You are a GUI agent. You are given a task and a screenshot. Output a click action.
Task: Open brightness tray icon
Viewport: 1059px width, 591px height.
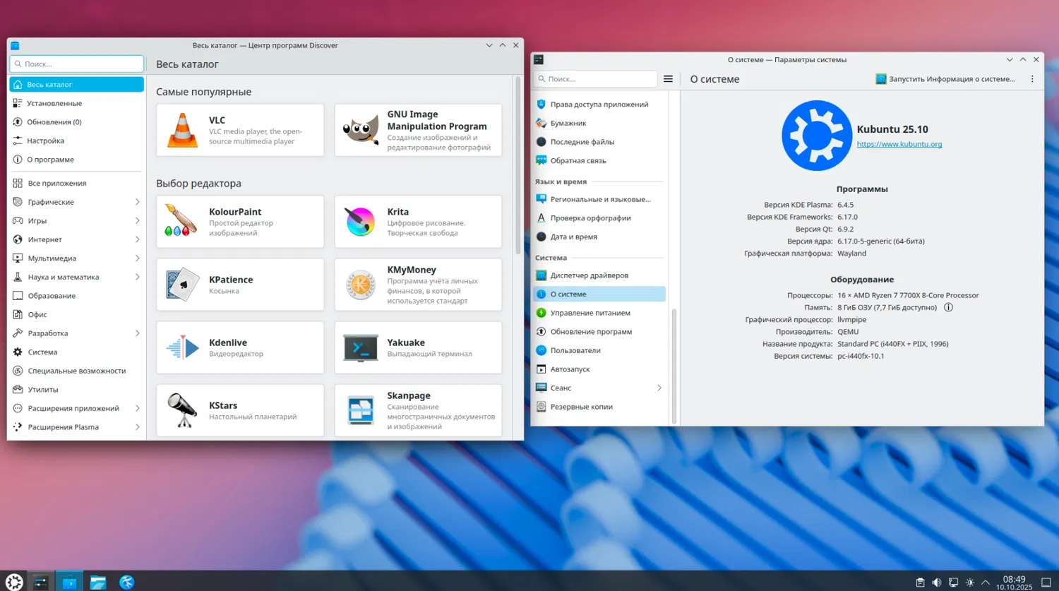click(x=969, y=583)
